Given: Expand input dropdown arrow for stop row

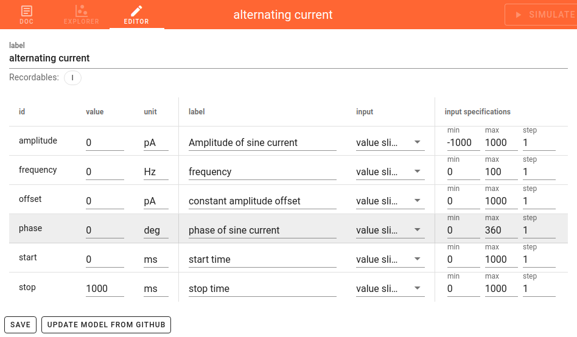Looking at the screenshot, I should pyautogui.click(x=418, y=288).
